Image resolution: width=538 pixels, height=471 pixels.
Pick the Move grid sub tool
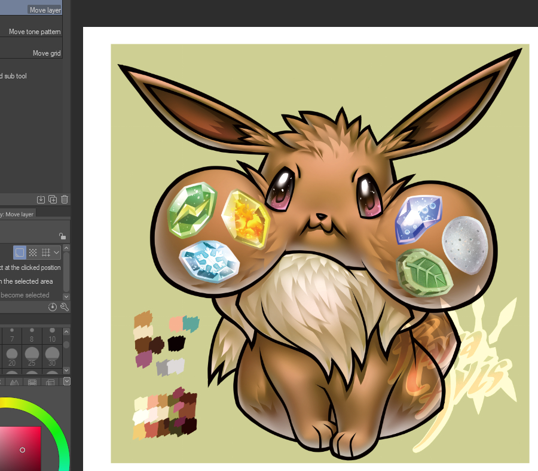pyautogui.click(x=46, y=53)
